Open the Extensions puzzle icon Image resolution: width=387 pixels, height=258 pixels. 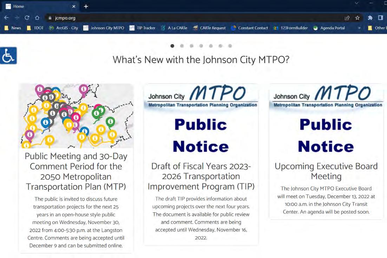(x=370, y=18)
